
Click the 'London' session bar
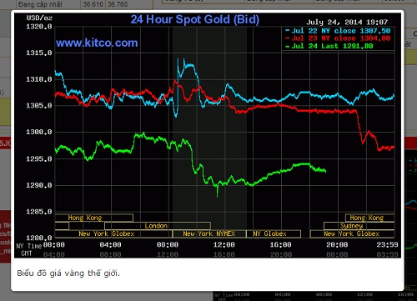(158, 226)
